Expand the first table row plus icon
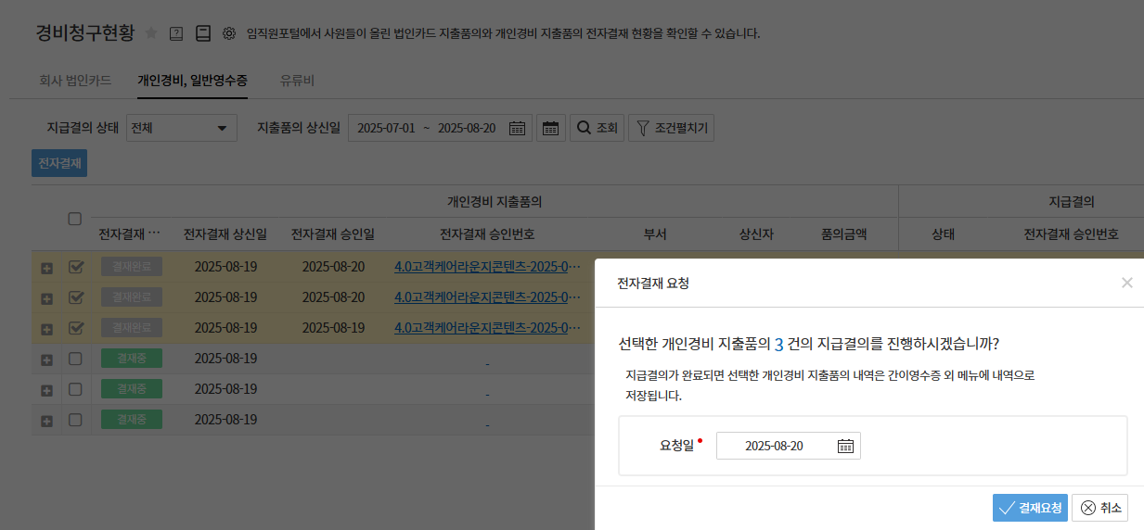The height and width of the screenshot is (530, 1144). [x=46, y=268]
